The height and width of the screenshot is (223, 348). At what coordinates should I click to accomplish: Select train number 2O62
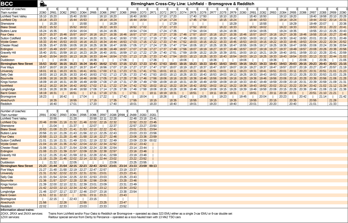pyautogui.click(x=63, y=13)
